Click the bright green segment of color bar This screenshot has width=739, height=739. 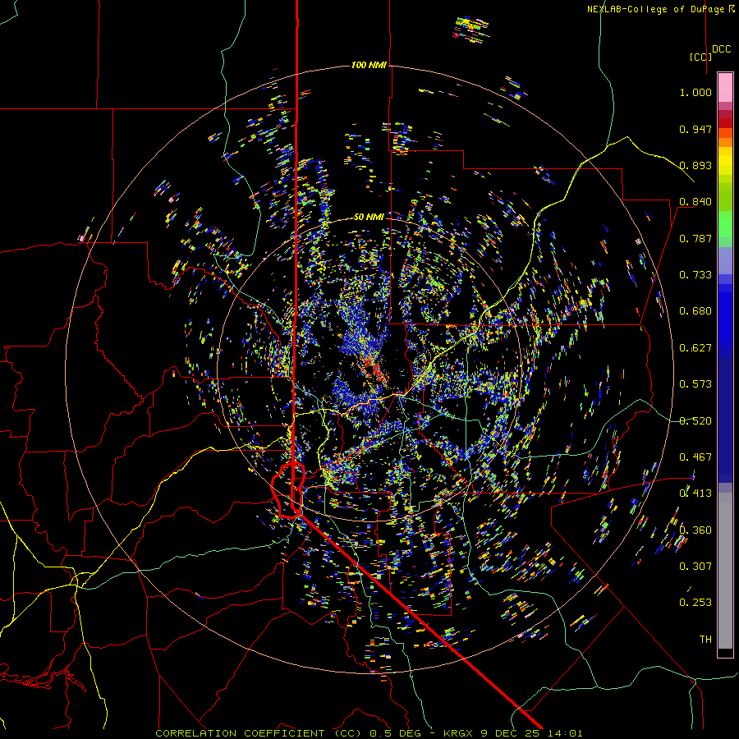point(725,224)
